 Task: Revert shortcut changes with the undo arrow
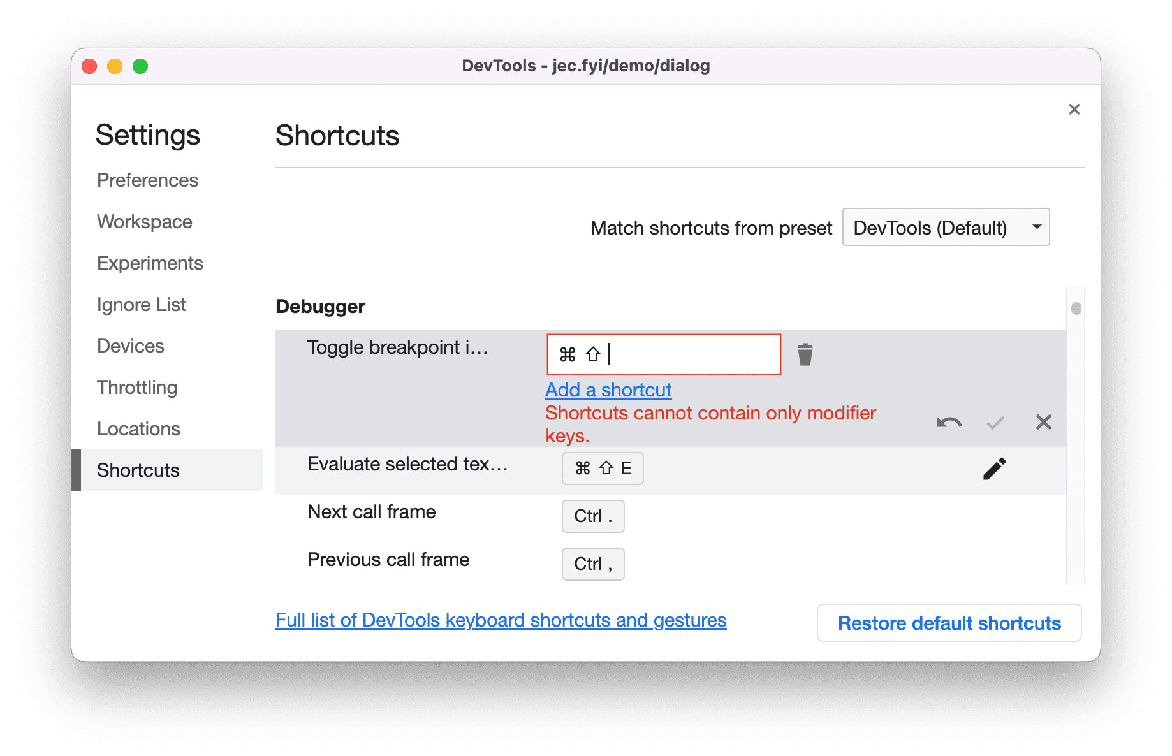pos(948,422)
